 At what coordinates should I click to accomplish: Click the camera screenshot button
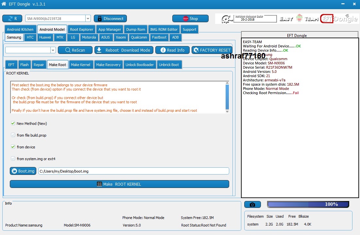click(252, 205)
